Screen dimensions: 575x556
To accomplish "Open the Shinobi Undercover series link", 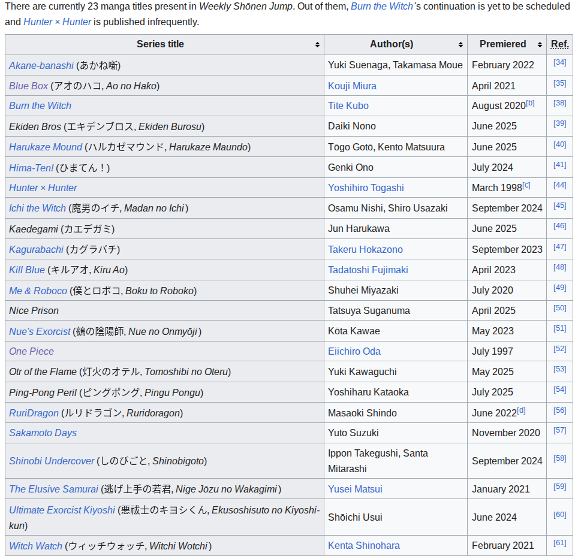I will tap(52, 461).
